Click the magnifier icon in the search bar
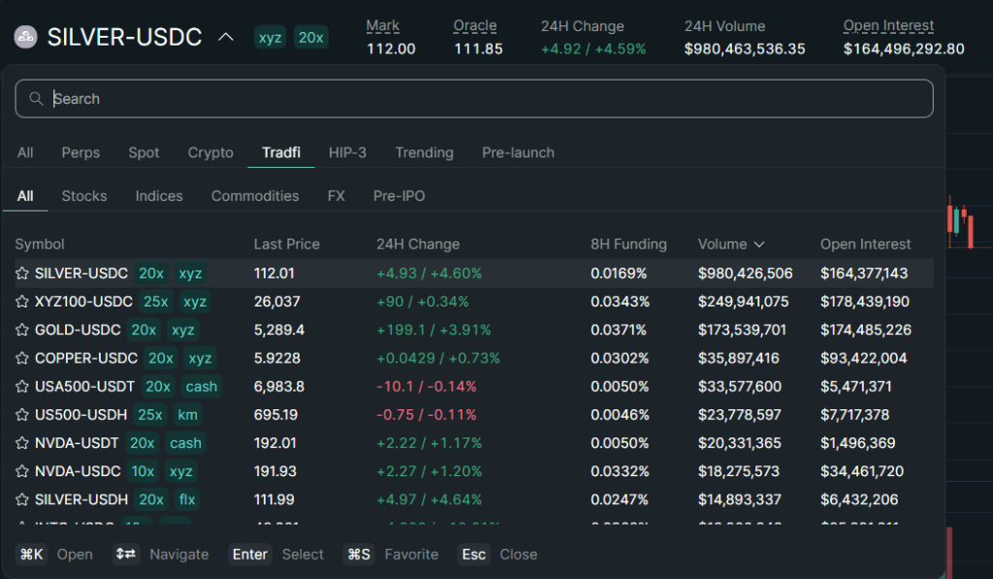This screenshot has width=993, height=579. point(36,98)
